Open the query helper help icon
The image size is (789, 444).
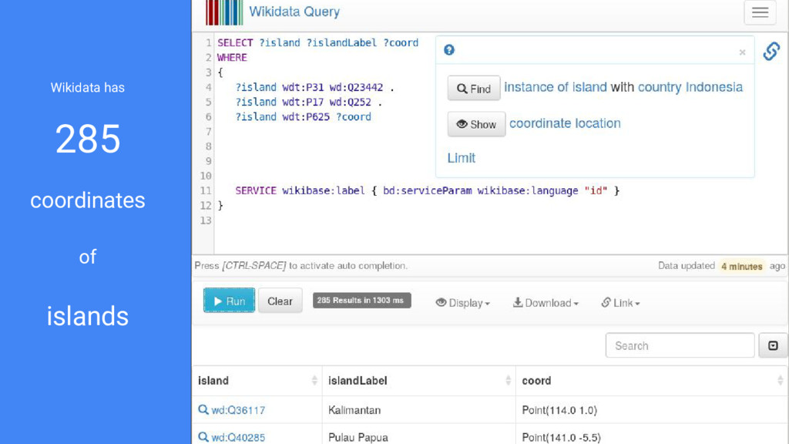(449, 50)
